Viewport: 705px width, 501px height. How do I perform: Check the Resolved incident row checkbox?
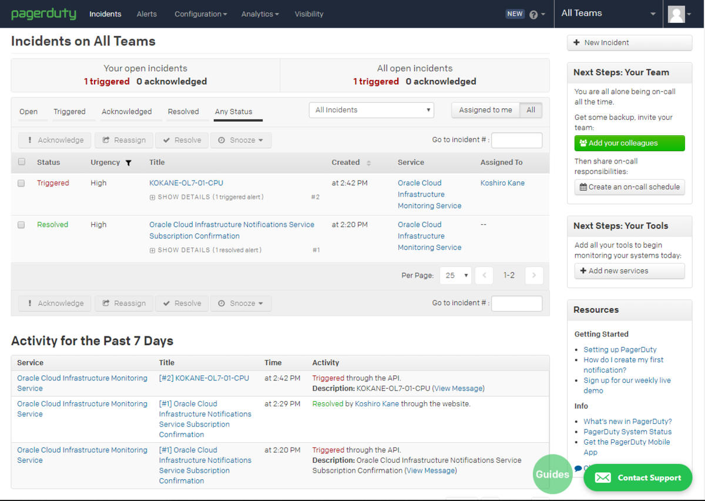tap(21, 225)
